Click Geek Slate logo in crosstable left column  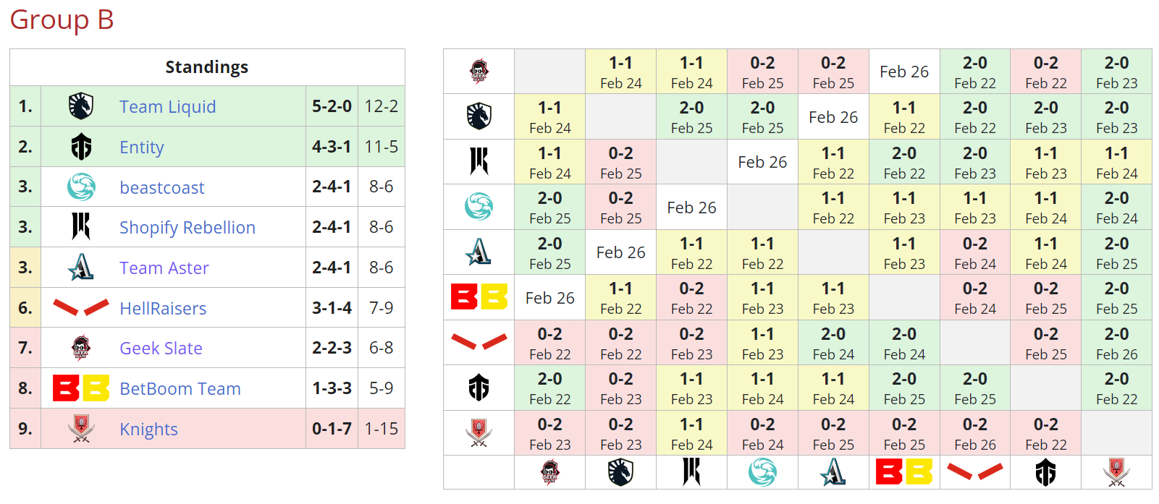(479, 72)
